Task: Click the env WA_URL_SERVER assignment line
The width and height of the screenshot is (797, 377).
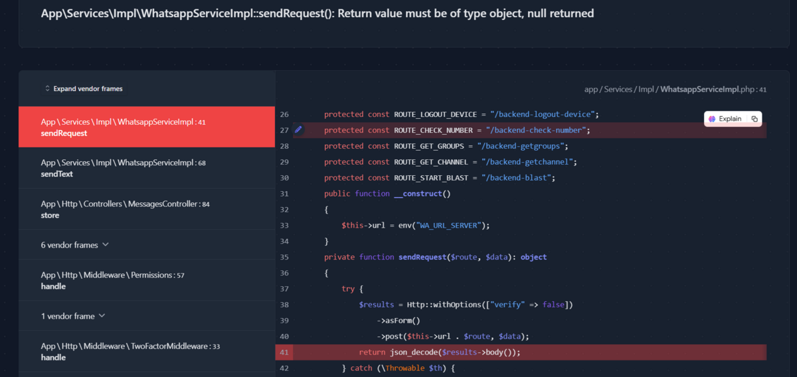Action: (415, 225)
